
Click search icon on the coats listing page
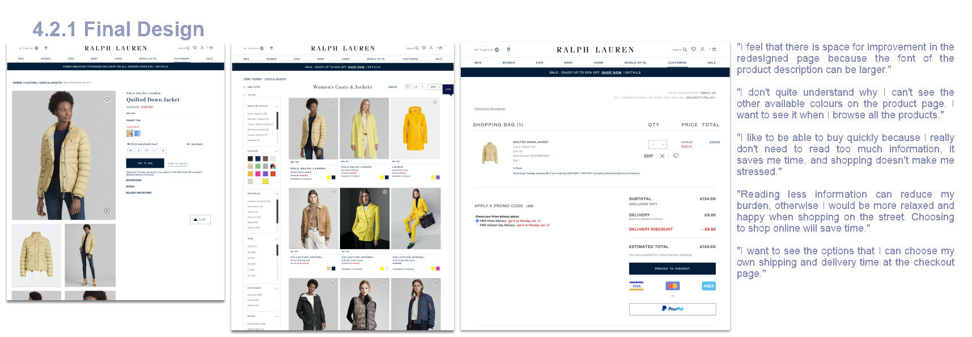tap(416, 48)
